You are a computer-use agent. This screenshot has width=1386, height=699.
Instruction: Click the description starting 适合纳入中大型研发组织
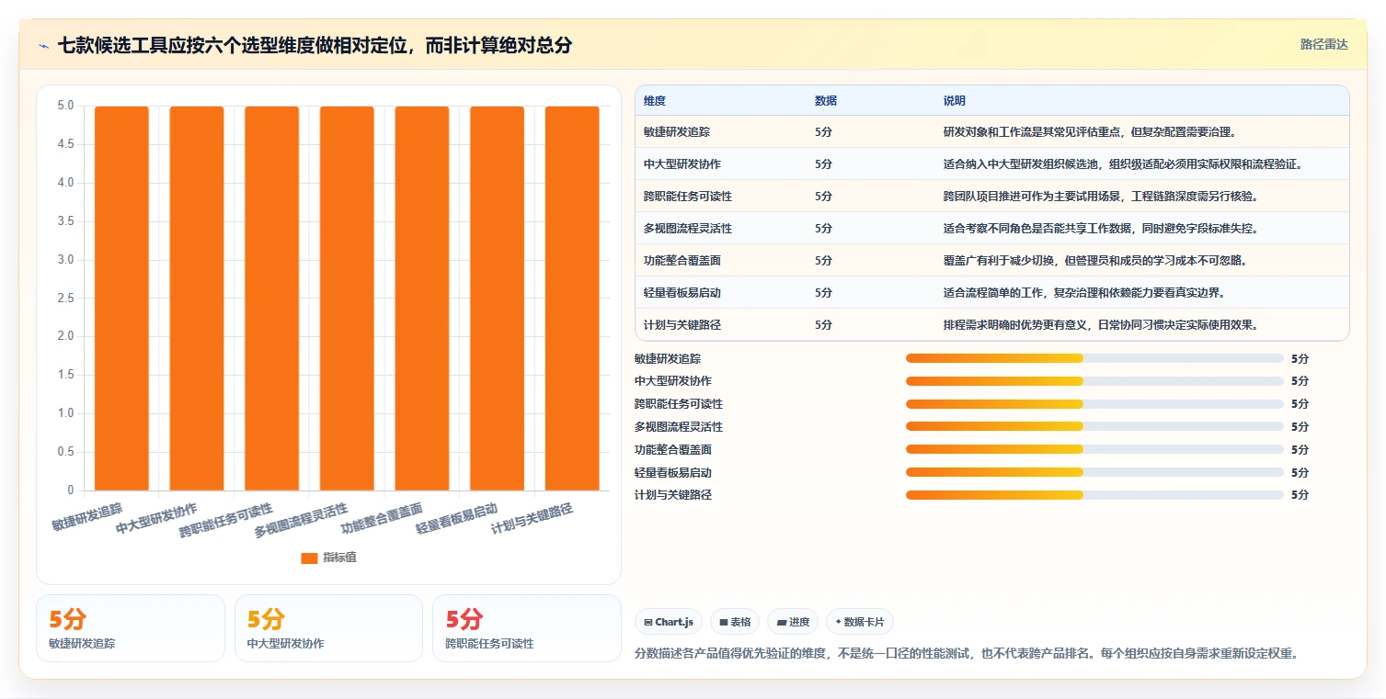1123,163
